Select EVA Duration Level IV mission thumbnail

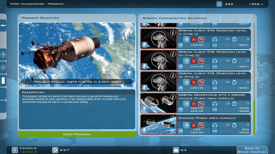pyautogui.click(x=158, y=82)
